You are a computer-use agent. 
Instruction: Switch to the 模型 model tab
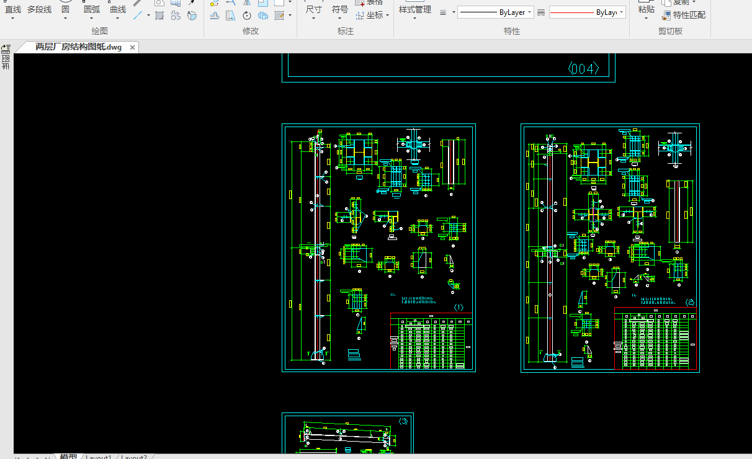point(68,457)
